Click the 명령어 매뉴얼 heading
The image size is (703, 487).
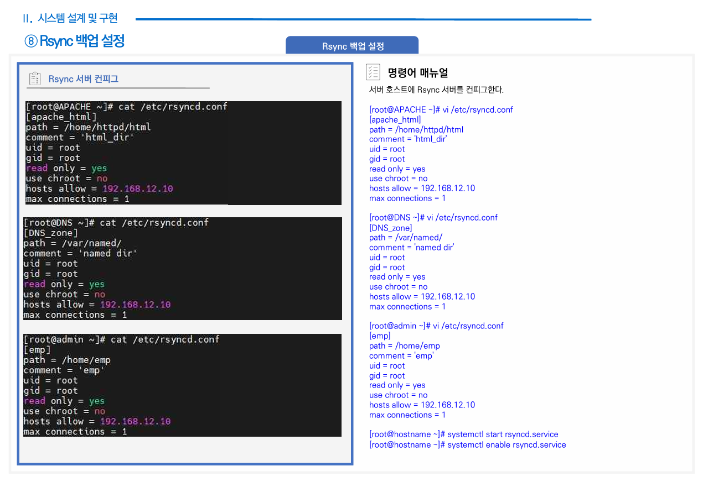(417, 72)
